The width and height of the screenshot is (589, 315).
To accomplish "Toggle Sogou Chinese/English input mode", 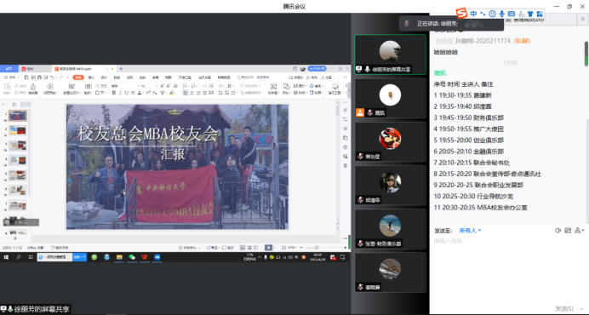I will (x=473, y=14).
